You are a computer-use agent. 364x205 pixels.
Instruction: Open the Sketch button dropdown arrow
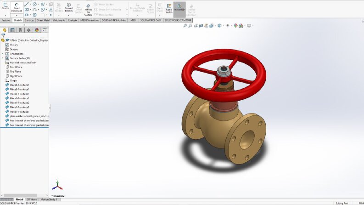tap(6, 15)
